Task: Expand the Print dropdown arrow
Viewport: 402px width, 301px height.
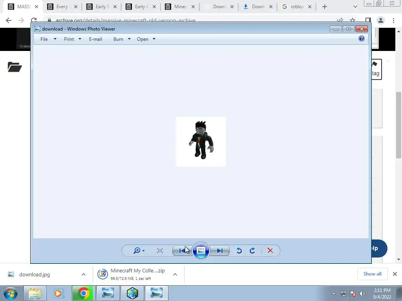Action: (80, 39)
